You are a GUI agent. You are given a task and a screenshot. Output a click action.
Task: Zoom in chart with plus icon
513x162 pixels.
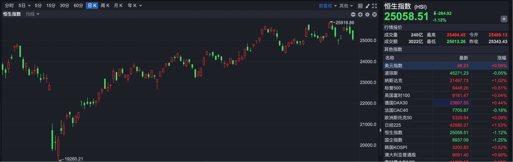coord(360,15)
